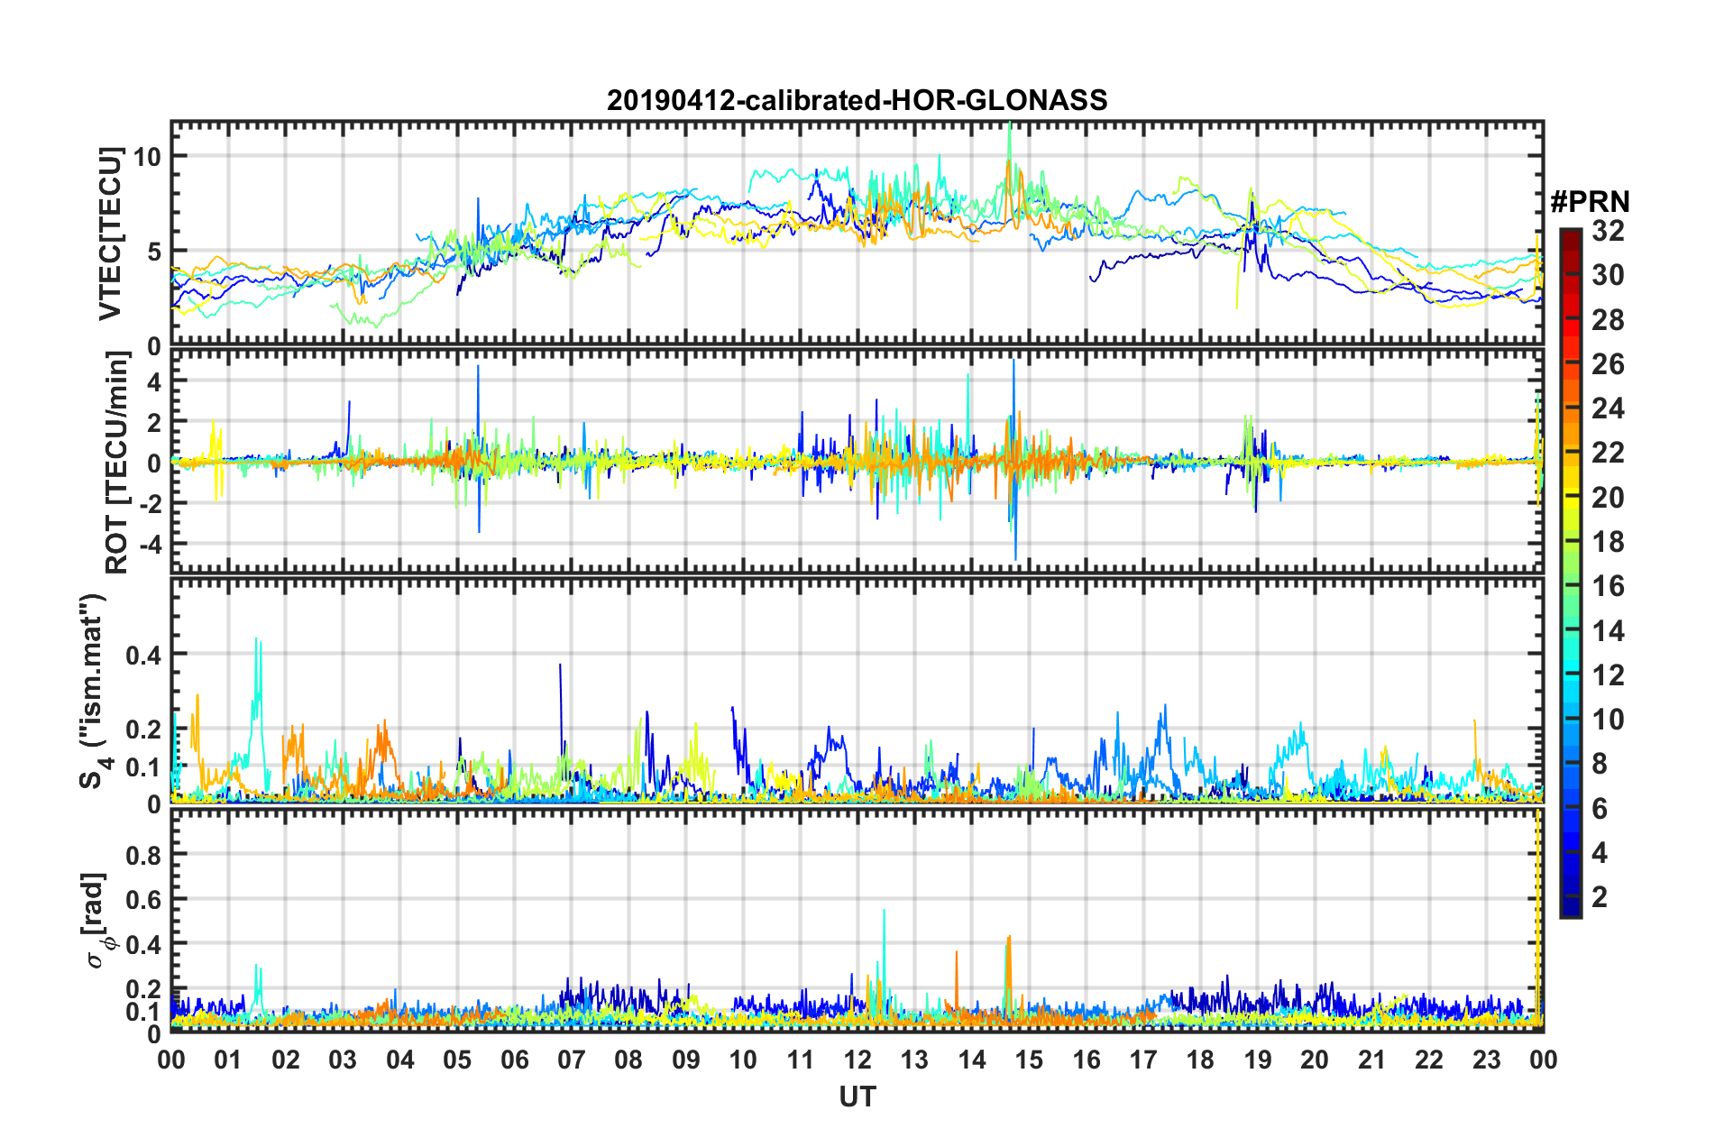1715x1147 pixels.
Task: Select the sigma-phi axis tick label 0.6
Action: 144,899
